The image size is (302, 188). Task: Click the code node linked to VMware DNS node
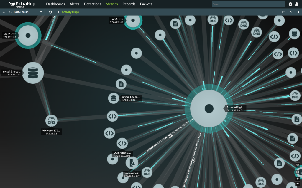112,116
